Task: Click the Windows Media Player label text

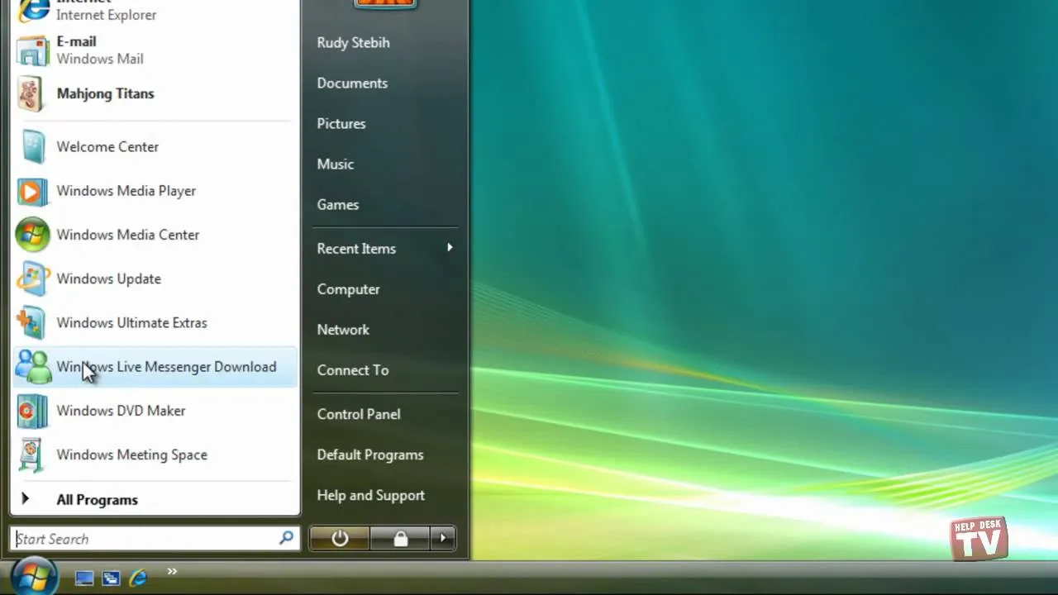Action: coord(126,191)
